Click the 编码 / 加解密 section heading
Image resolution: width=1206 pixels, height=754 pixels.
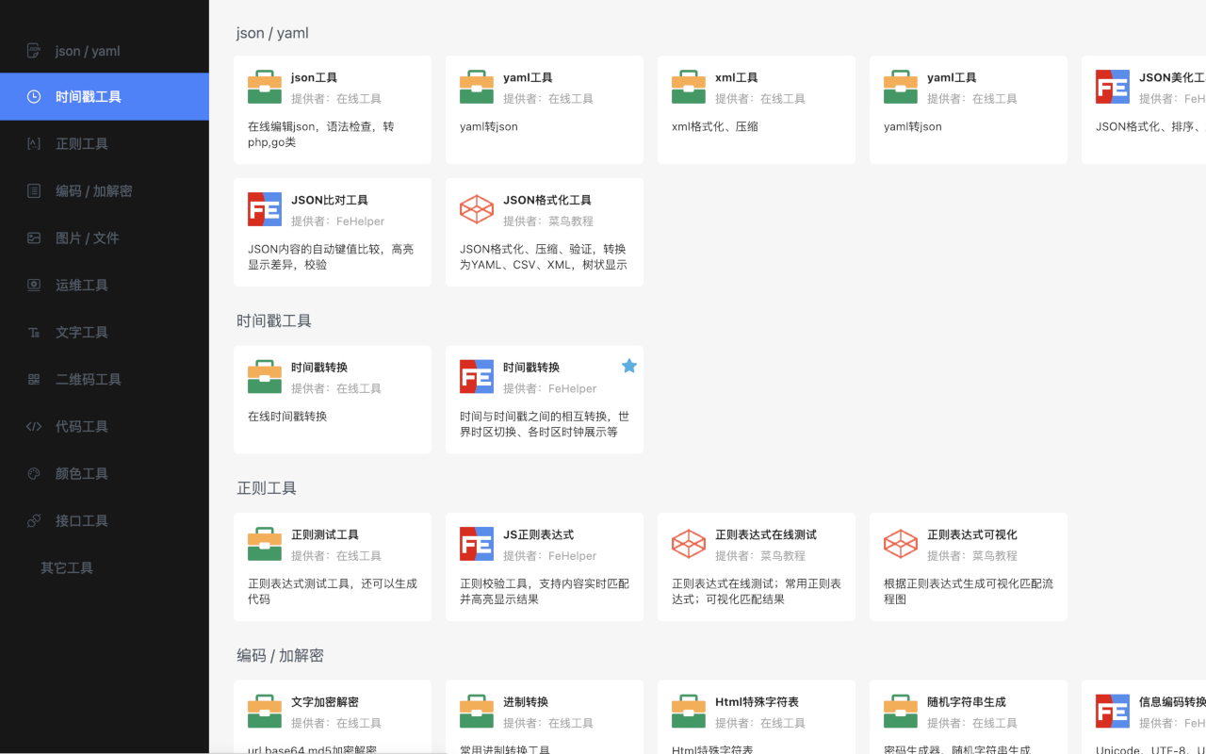(x=280, y=655)
